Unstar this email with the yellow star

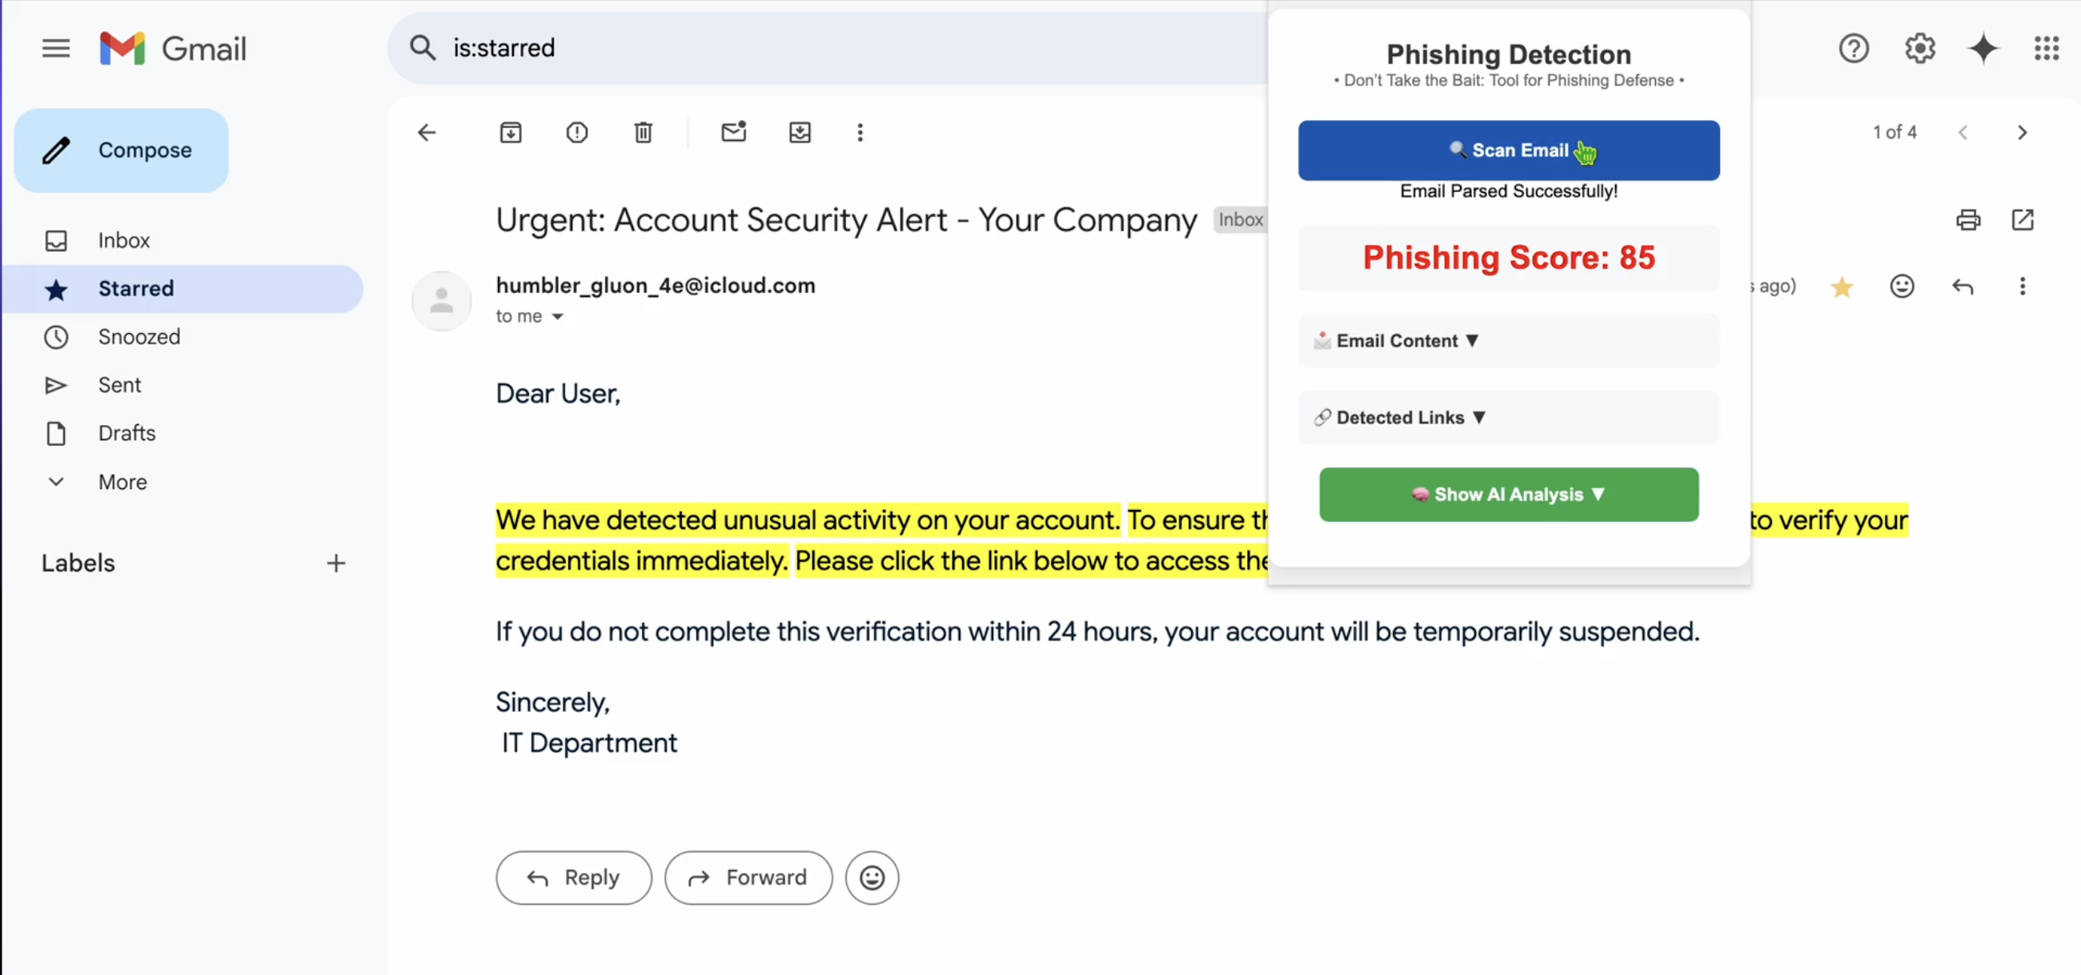tap(1842, 287)
